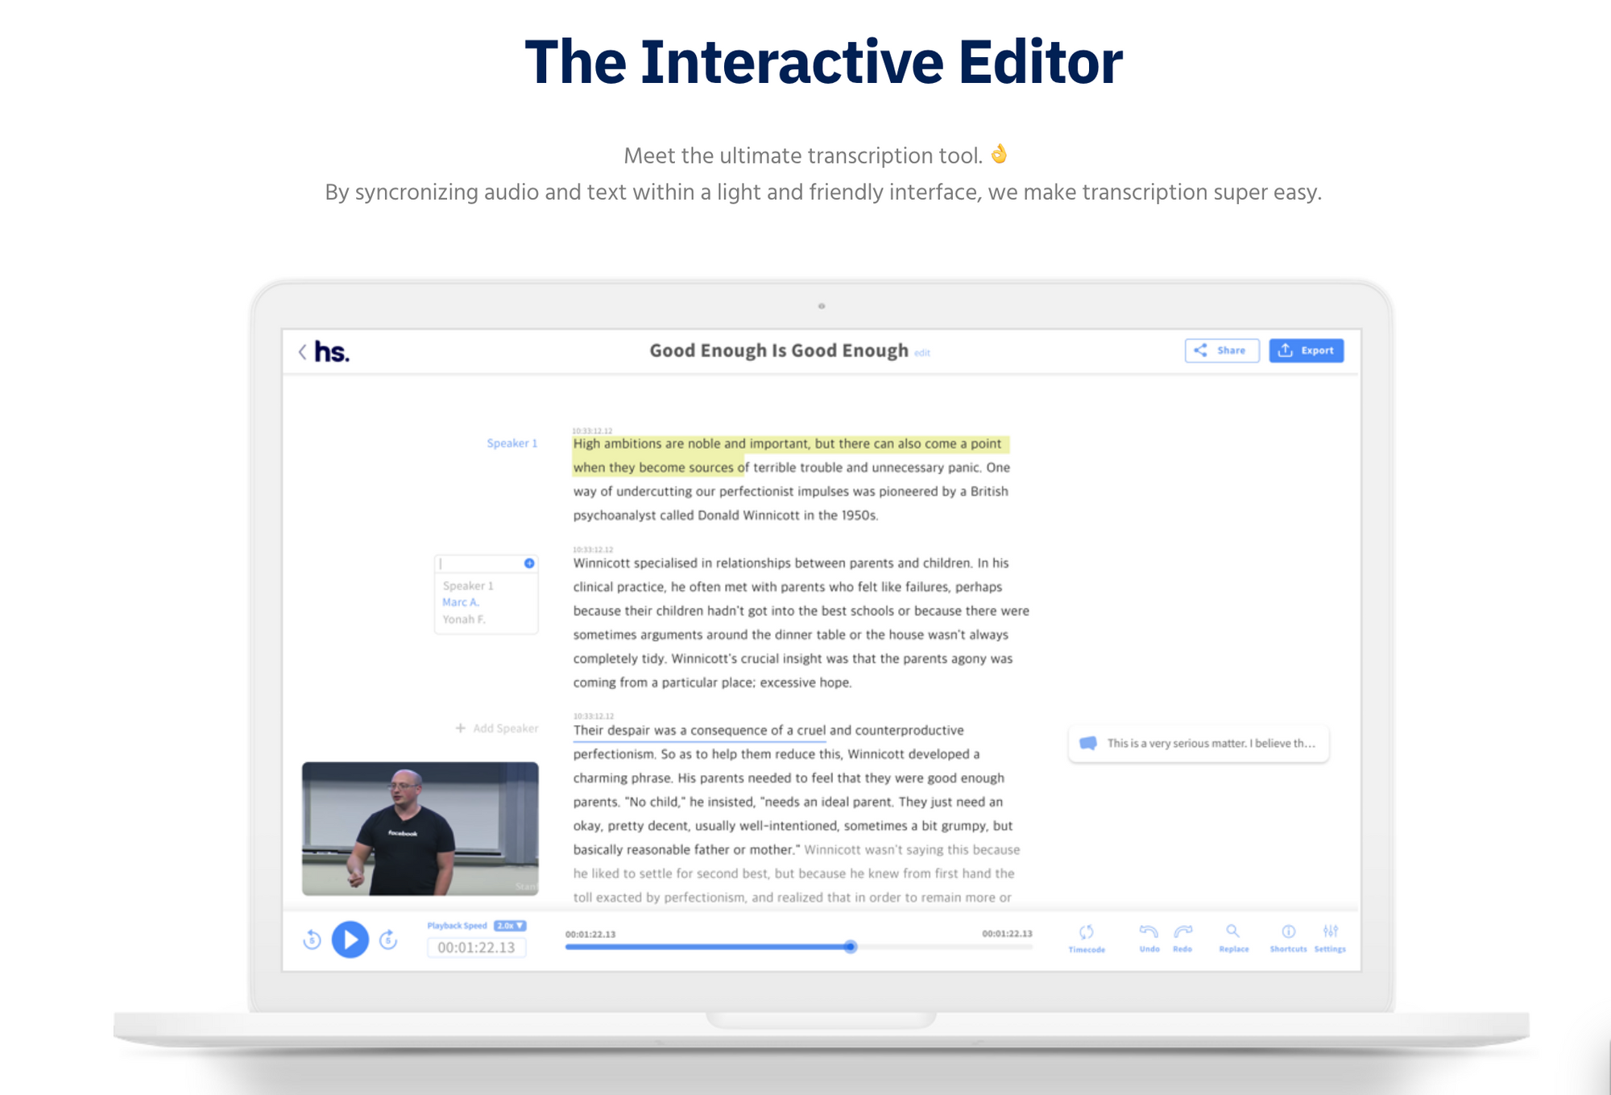Click the Share button

point(1222,350)
